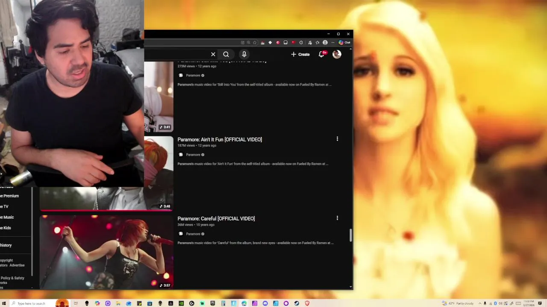Screen dimensions: 547x307
Task: Open the history sidebar item
Action: [x=6, y=245]
